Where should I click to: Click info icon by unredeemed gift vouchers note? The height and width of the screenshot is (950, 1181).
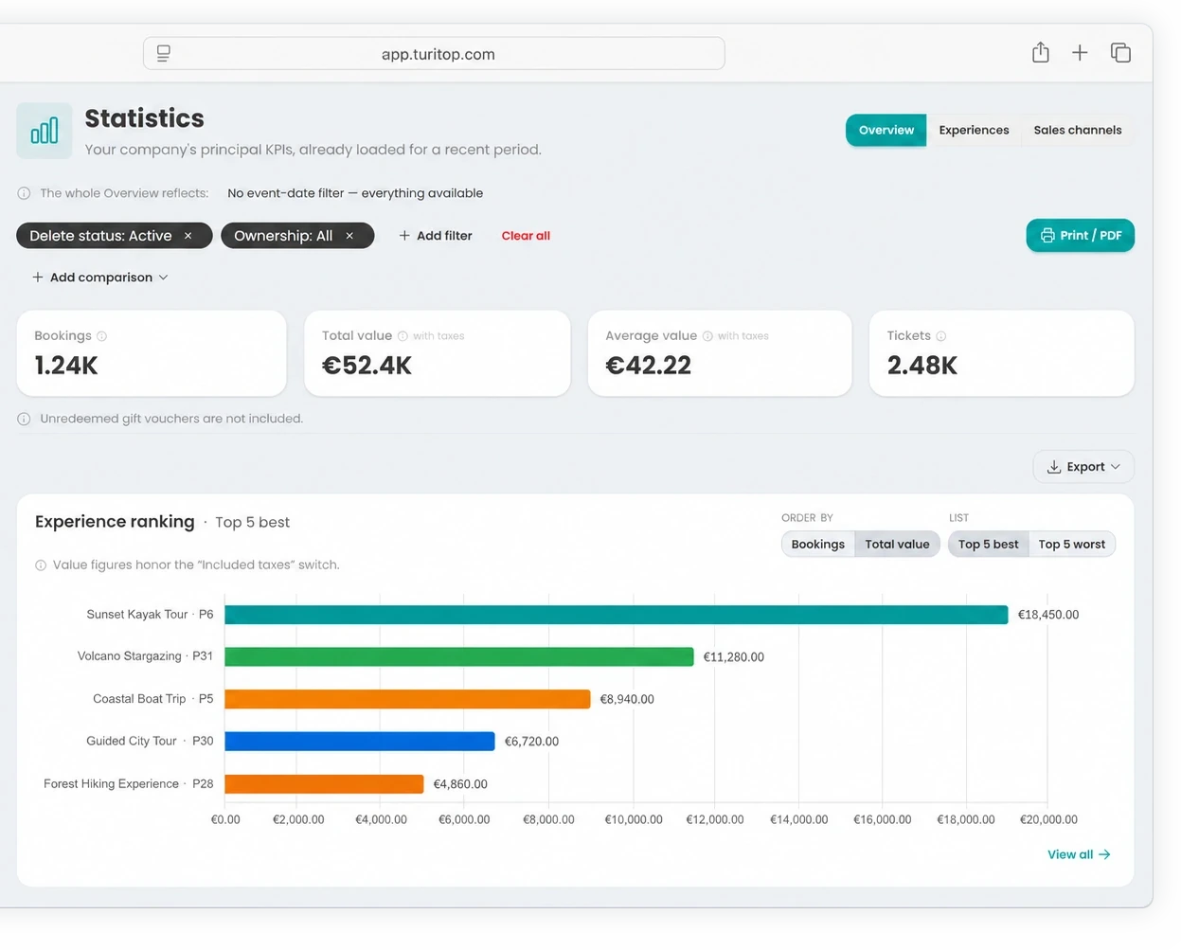pyautogui.click(x=24, y=419)
